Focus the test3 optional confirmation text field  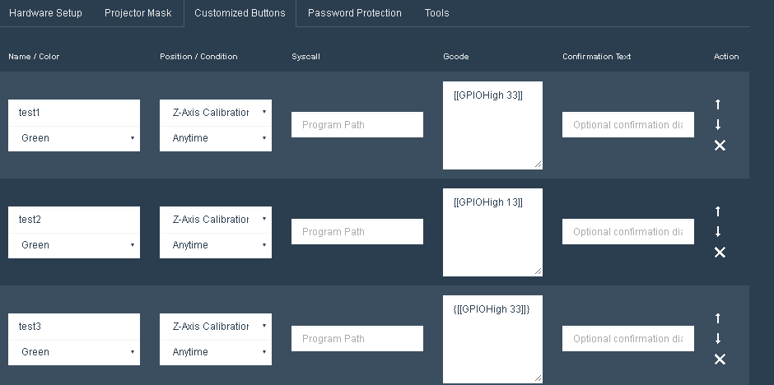pyautogui.click(x=628, y=339)
